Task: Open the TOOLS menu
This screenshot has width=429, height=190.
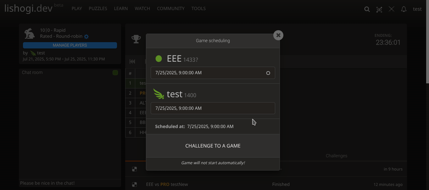Action: [x=198, y=8]
